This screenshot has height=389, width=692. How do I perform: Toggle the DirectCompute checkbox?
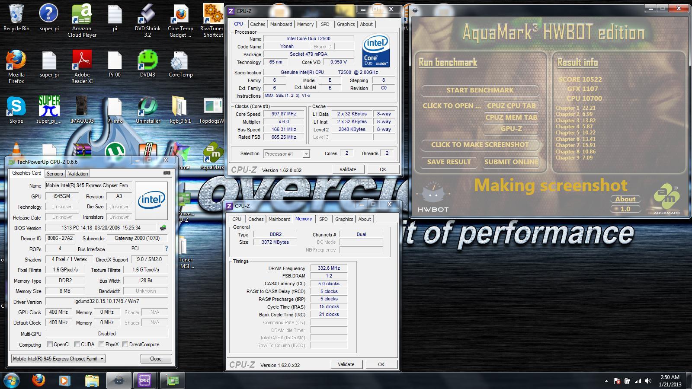click(125, 344)
